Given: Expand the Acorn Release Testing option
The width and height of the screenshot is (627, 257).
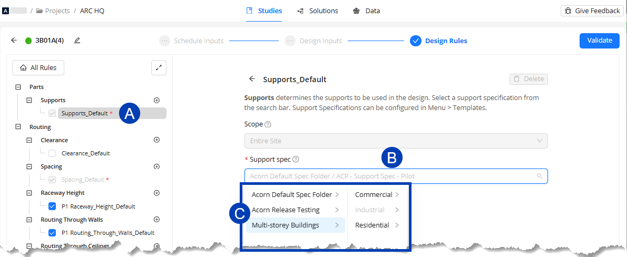Looking at the screenshot, I should (295, 210).
